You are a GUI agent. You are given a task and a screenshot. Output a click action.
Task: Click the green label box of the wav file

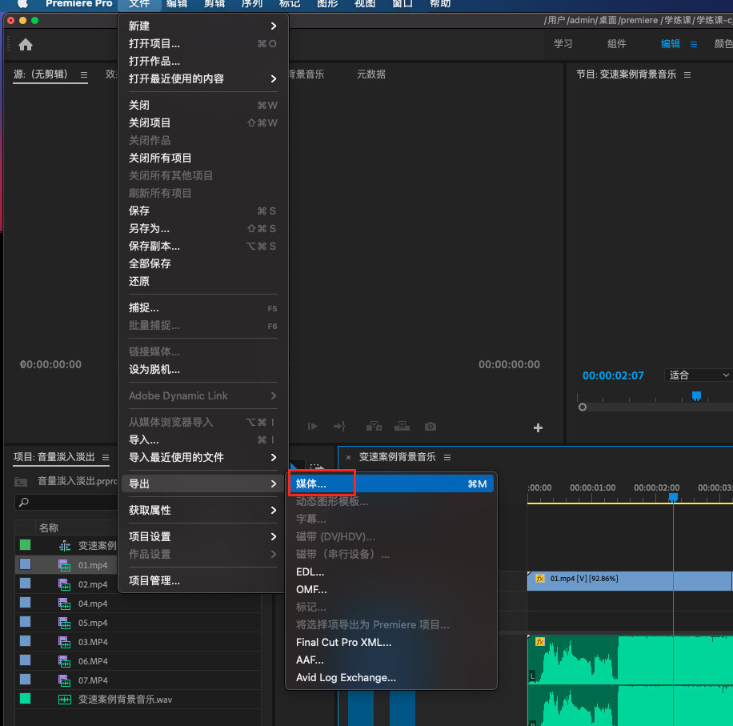point(25,699)
